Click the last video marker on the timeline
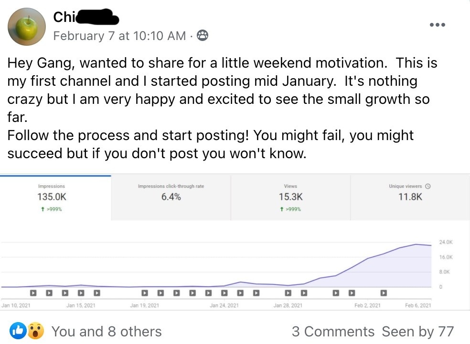 click(x=383, y=293)
